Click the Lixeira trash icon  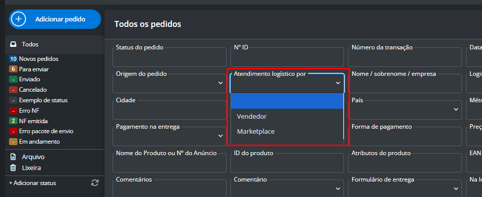(x=13, y=168)
